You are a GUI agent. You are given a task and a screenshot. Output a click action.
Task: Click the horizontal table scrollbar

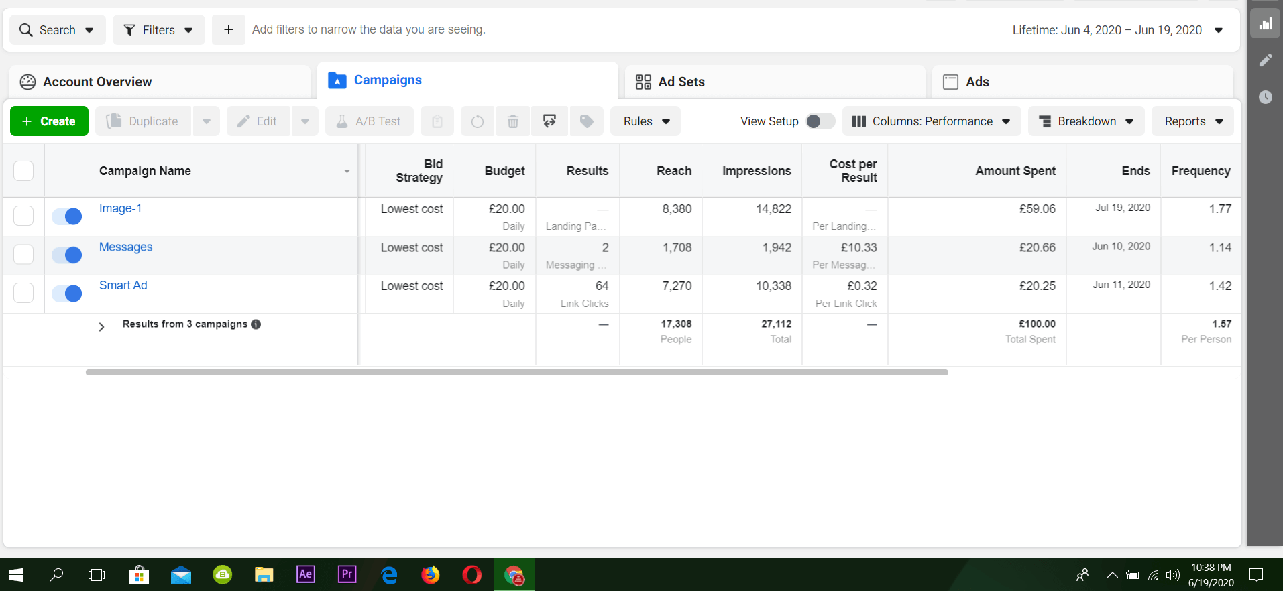pos(516,372)
